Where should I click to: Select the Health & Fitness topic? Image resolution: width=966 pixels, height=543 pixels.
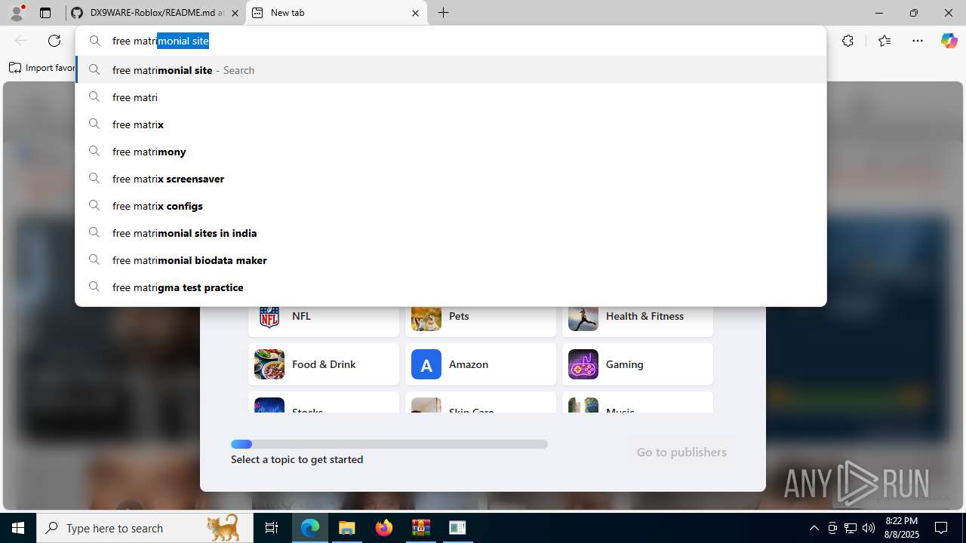tap(638, 321)
